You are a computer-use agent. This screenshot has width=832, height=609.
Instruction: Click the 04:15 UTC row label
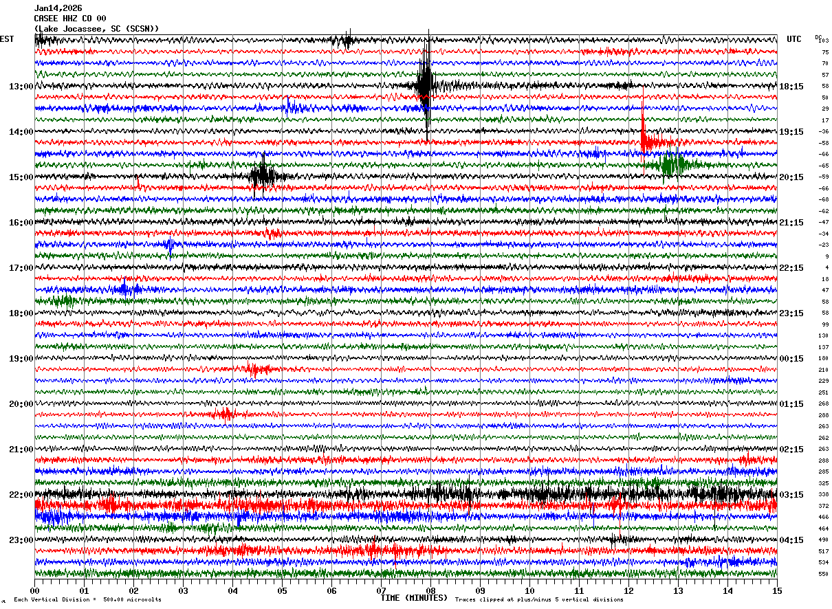pyautogui.click(x=791, y=540)
